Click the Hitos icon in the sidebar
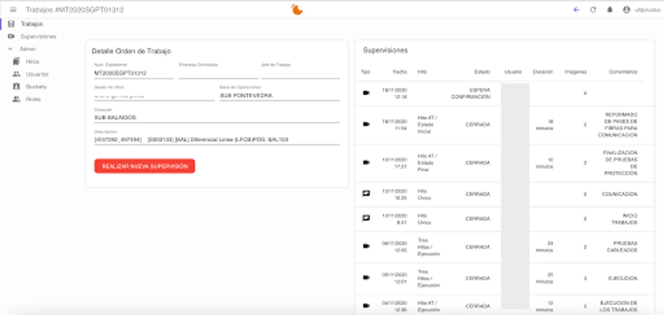Viewport: 664px width, 315px height. coord(15,61)
